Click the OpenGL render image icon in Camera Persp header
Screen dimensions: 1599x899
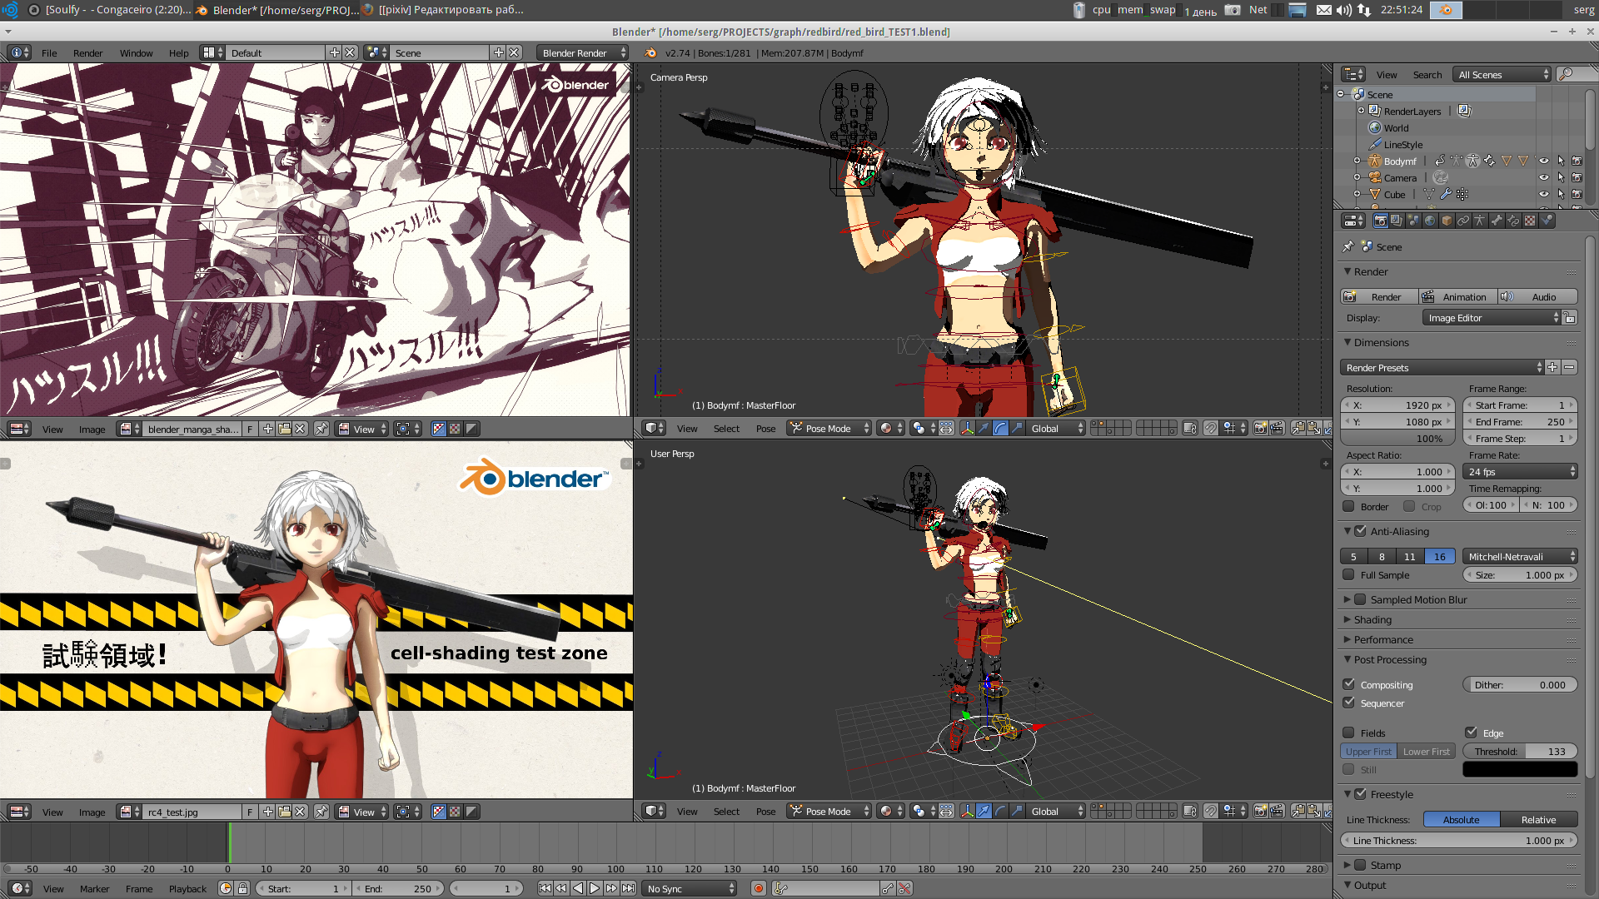[1260, 428]
